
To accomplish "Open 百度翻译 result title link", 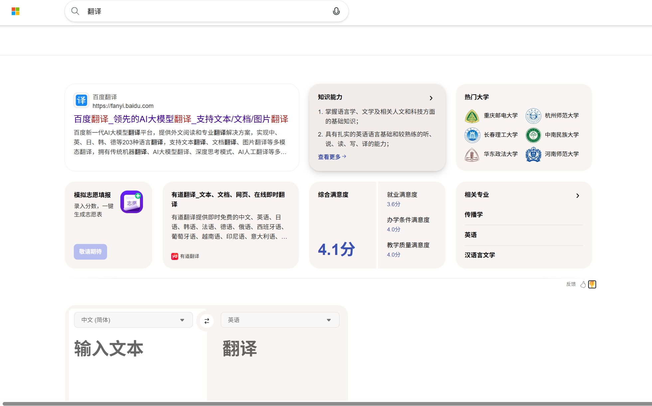I will click(181, 119).
